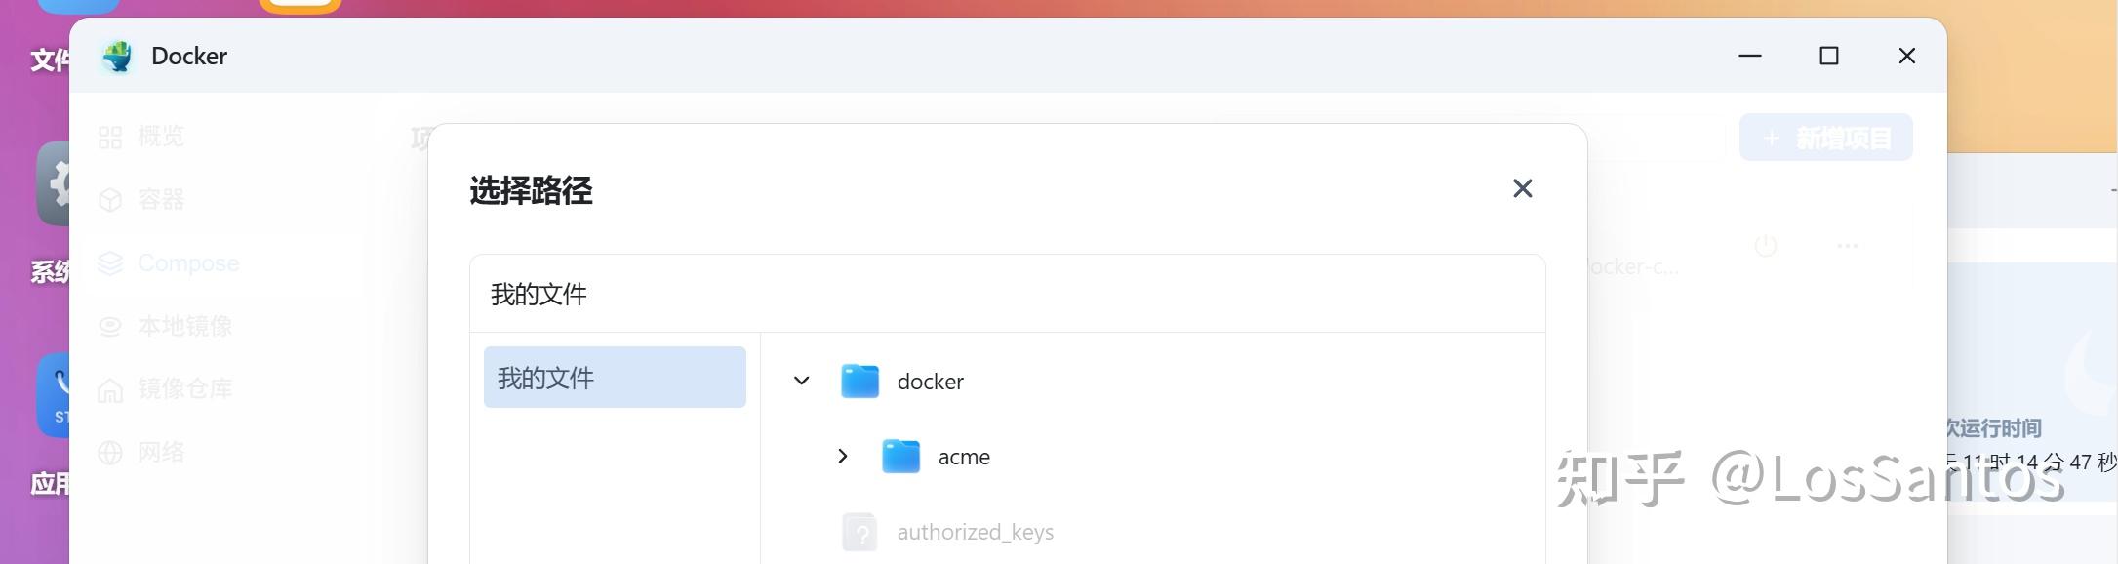The image size is (2118, 564).
Task: Close the 选择路径 dialog with its X
Action: (x=1522, y=188)
